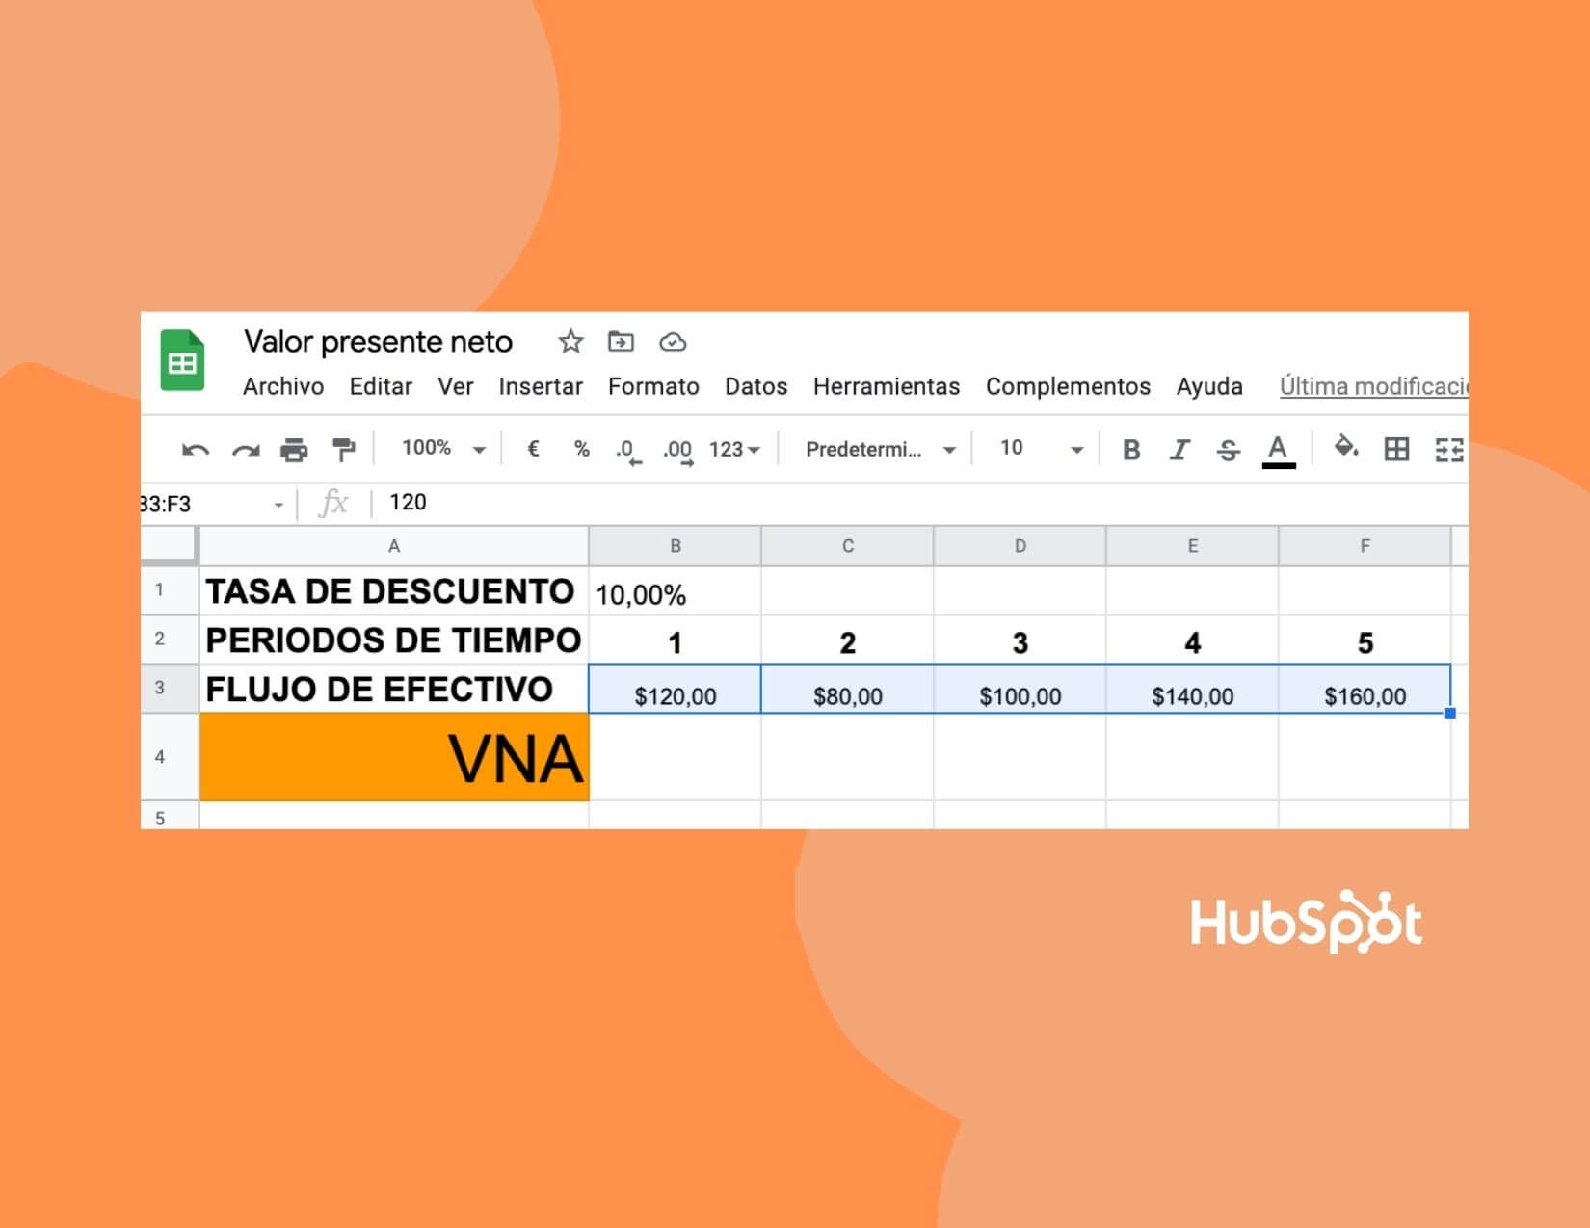Open the font size dropdown
The width and height of the screenshot is (1590, 1228).
(1036, 448)
